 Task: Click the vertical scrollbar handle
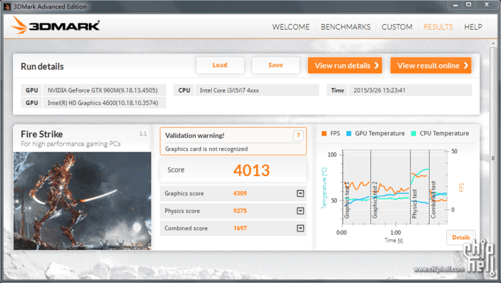pyautogui.click(x=493, y=158)
